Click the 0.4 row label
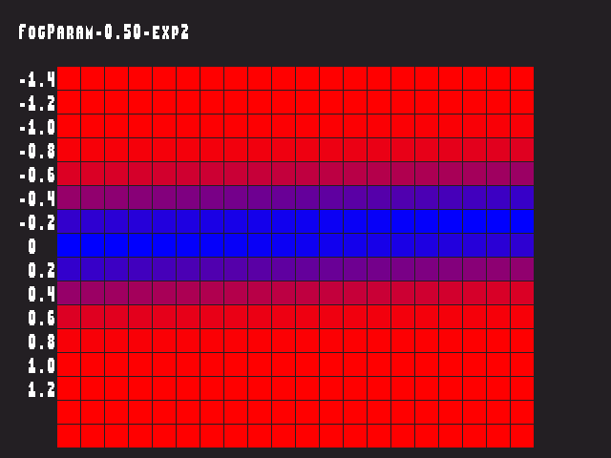 pyautogui.click(x=42, y=294)
